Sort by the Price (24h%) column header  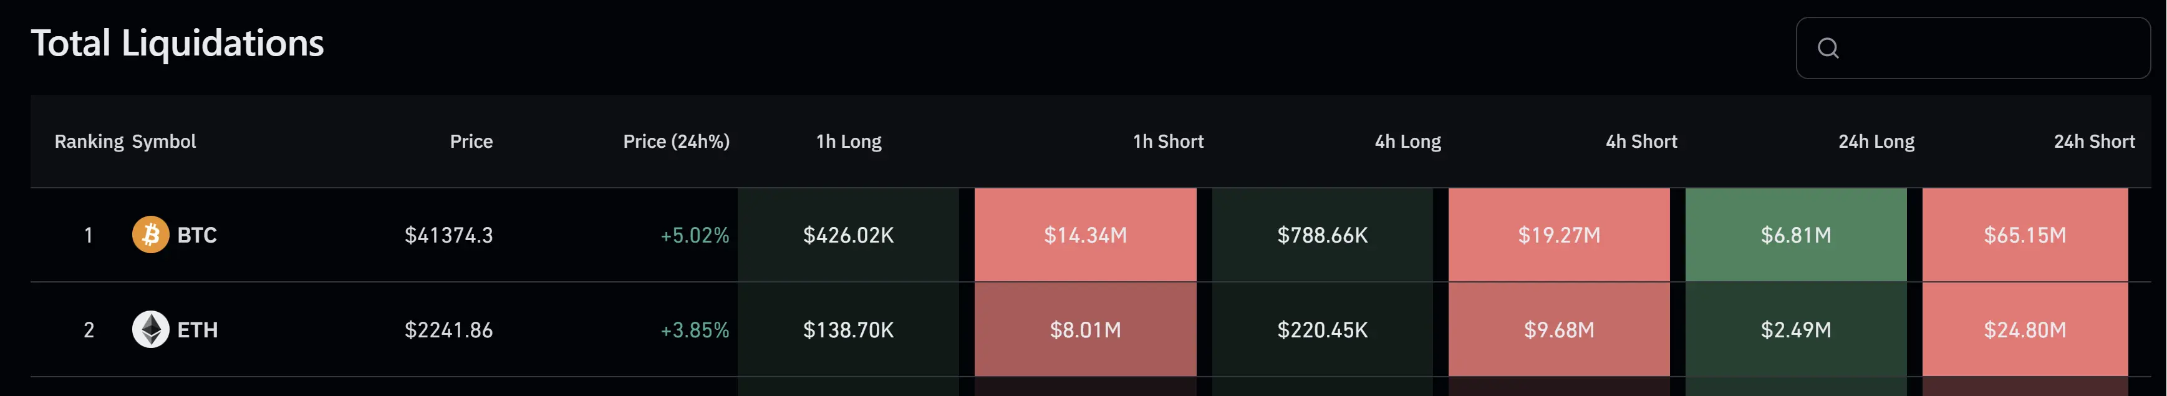tap(675, 141)
